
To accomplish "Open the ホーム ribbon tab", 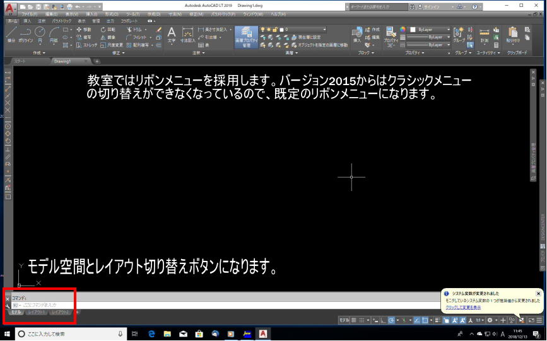I will pos(12,21).
